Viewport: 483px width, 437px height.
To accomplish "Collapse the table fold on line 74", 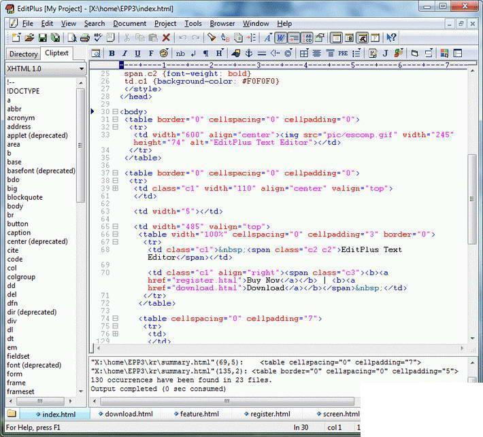I will pos(115,318).
